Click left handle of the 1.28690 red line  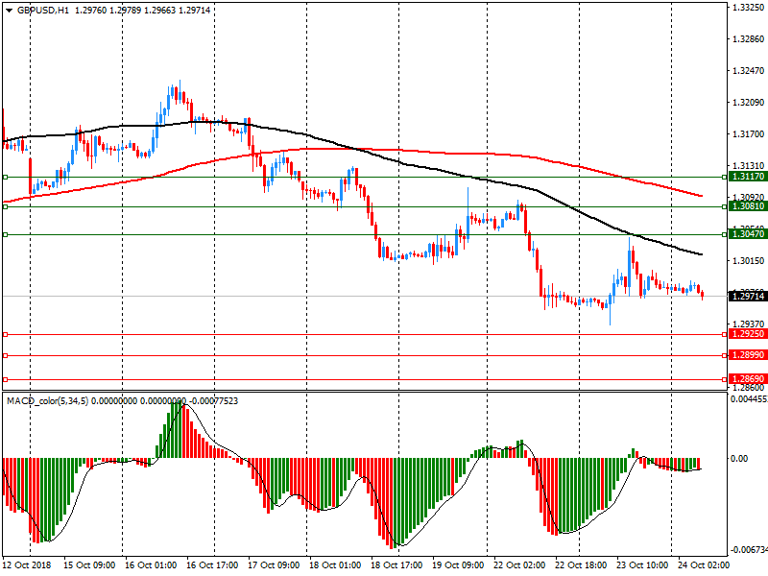coord(5,379)
